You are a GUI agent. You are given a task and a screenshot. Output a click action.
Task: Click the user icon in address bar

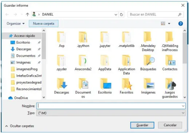(x=34, y=14)
